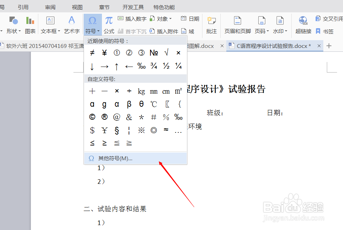343x230 pixels.
Task: Insert a hyperlink via 超链接
Action: [x=303, y=25]
